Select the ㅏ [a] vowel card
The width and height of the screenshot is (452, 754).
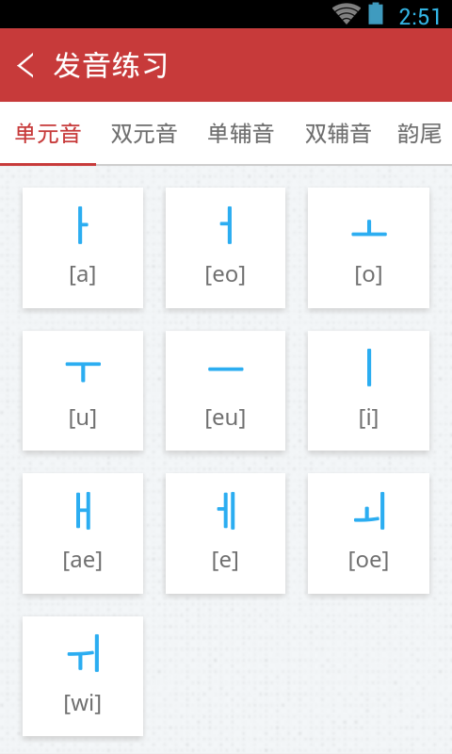[x=83, y=248]
